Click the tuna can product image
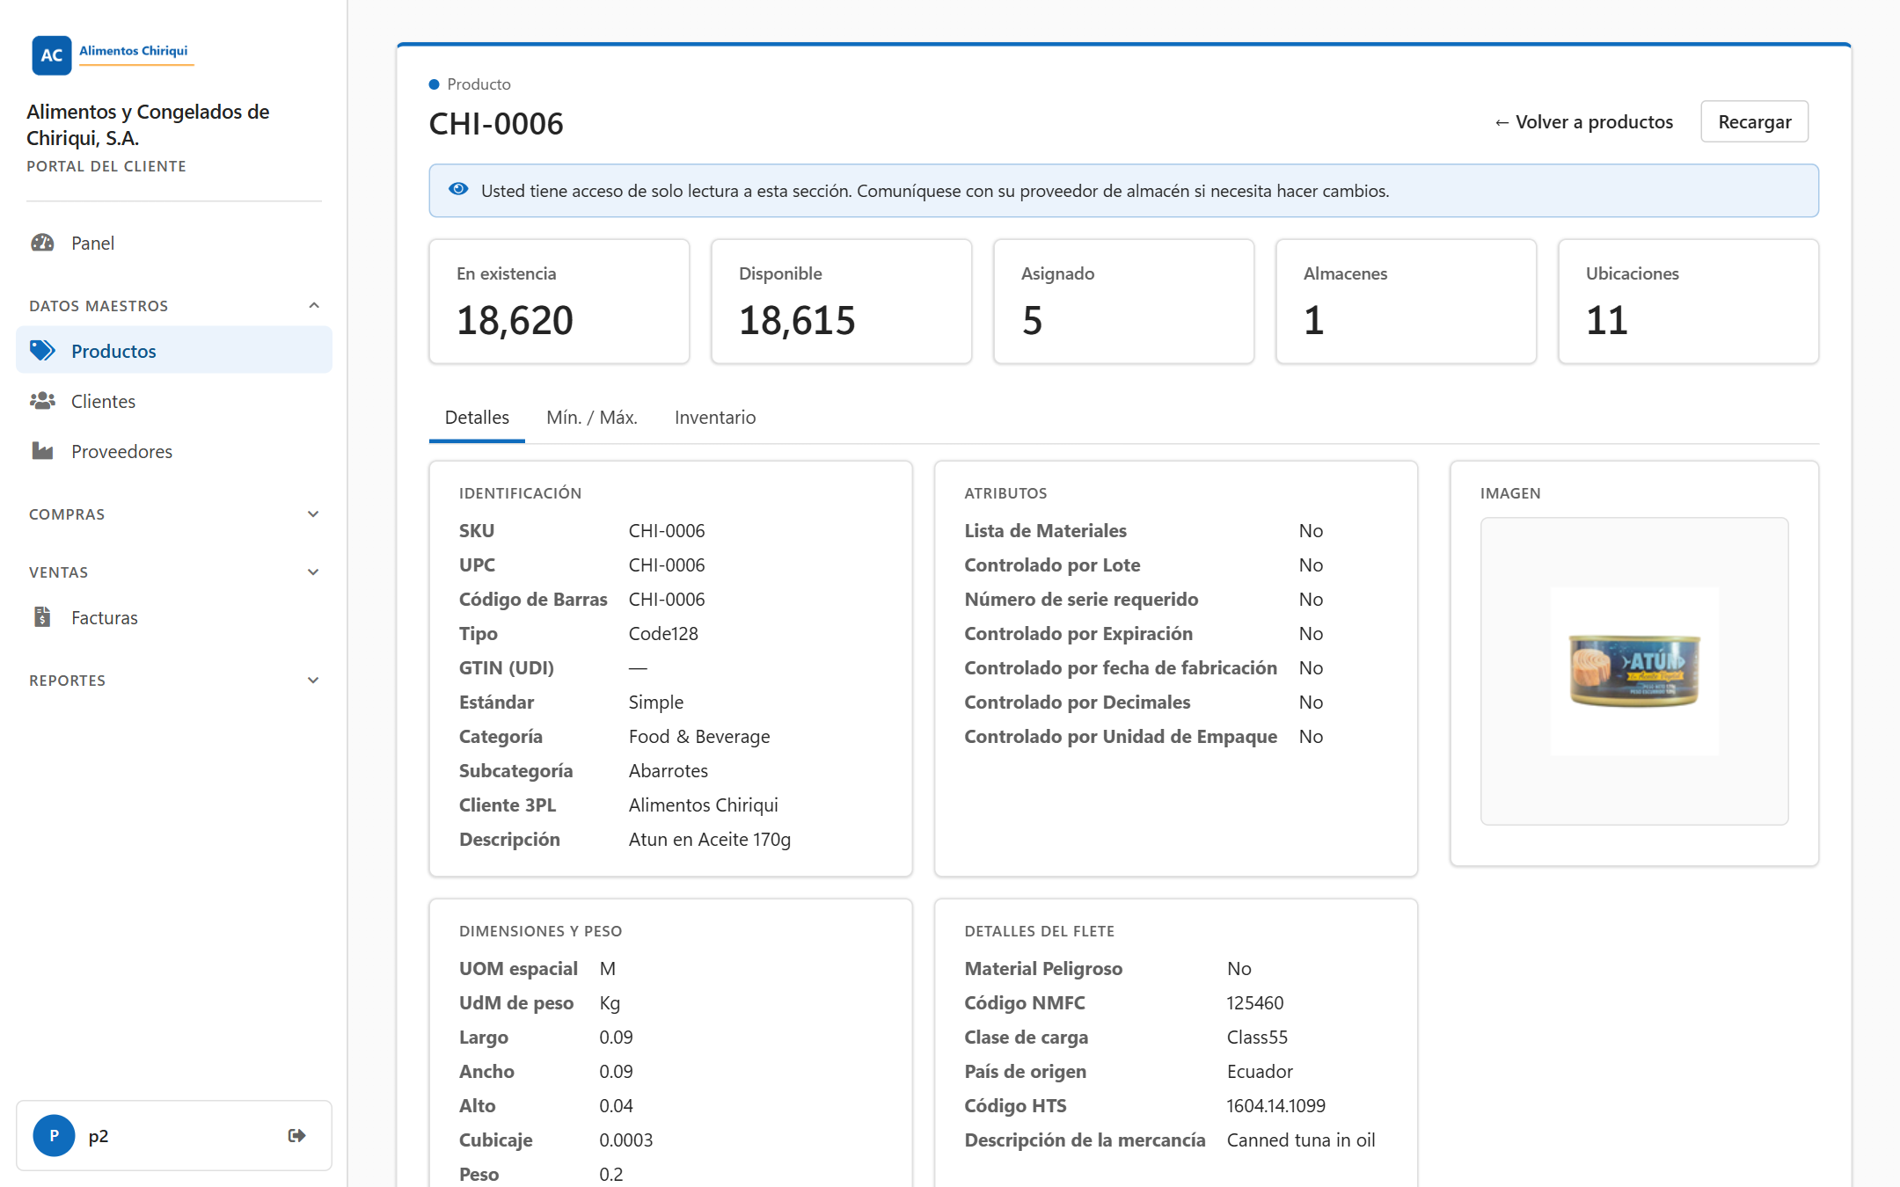1900x1187 pixels. click(1634, 671)
